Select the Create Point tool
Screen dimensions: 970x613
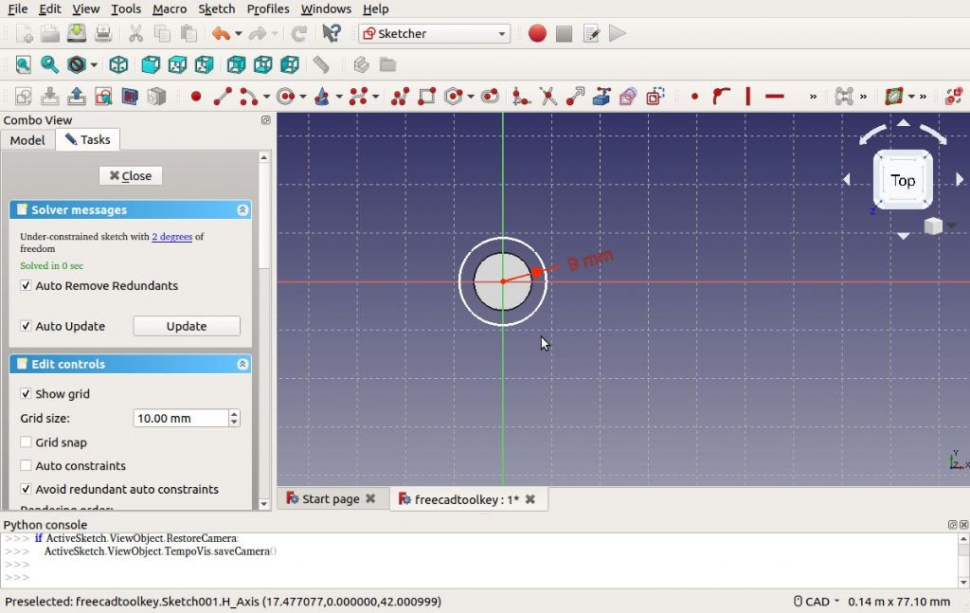tap(196, 97)
